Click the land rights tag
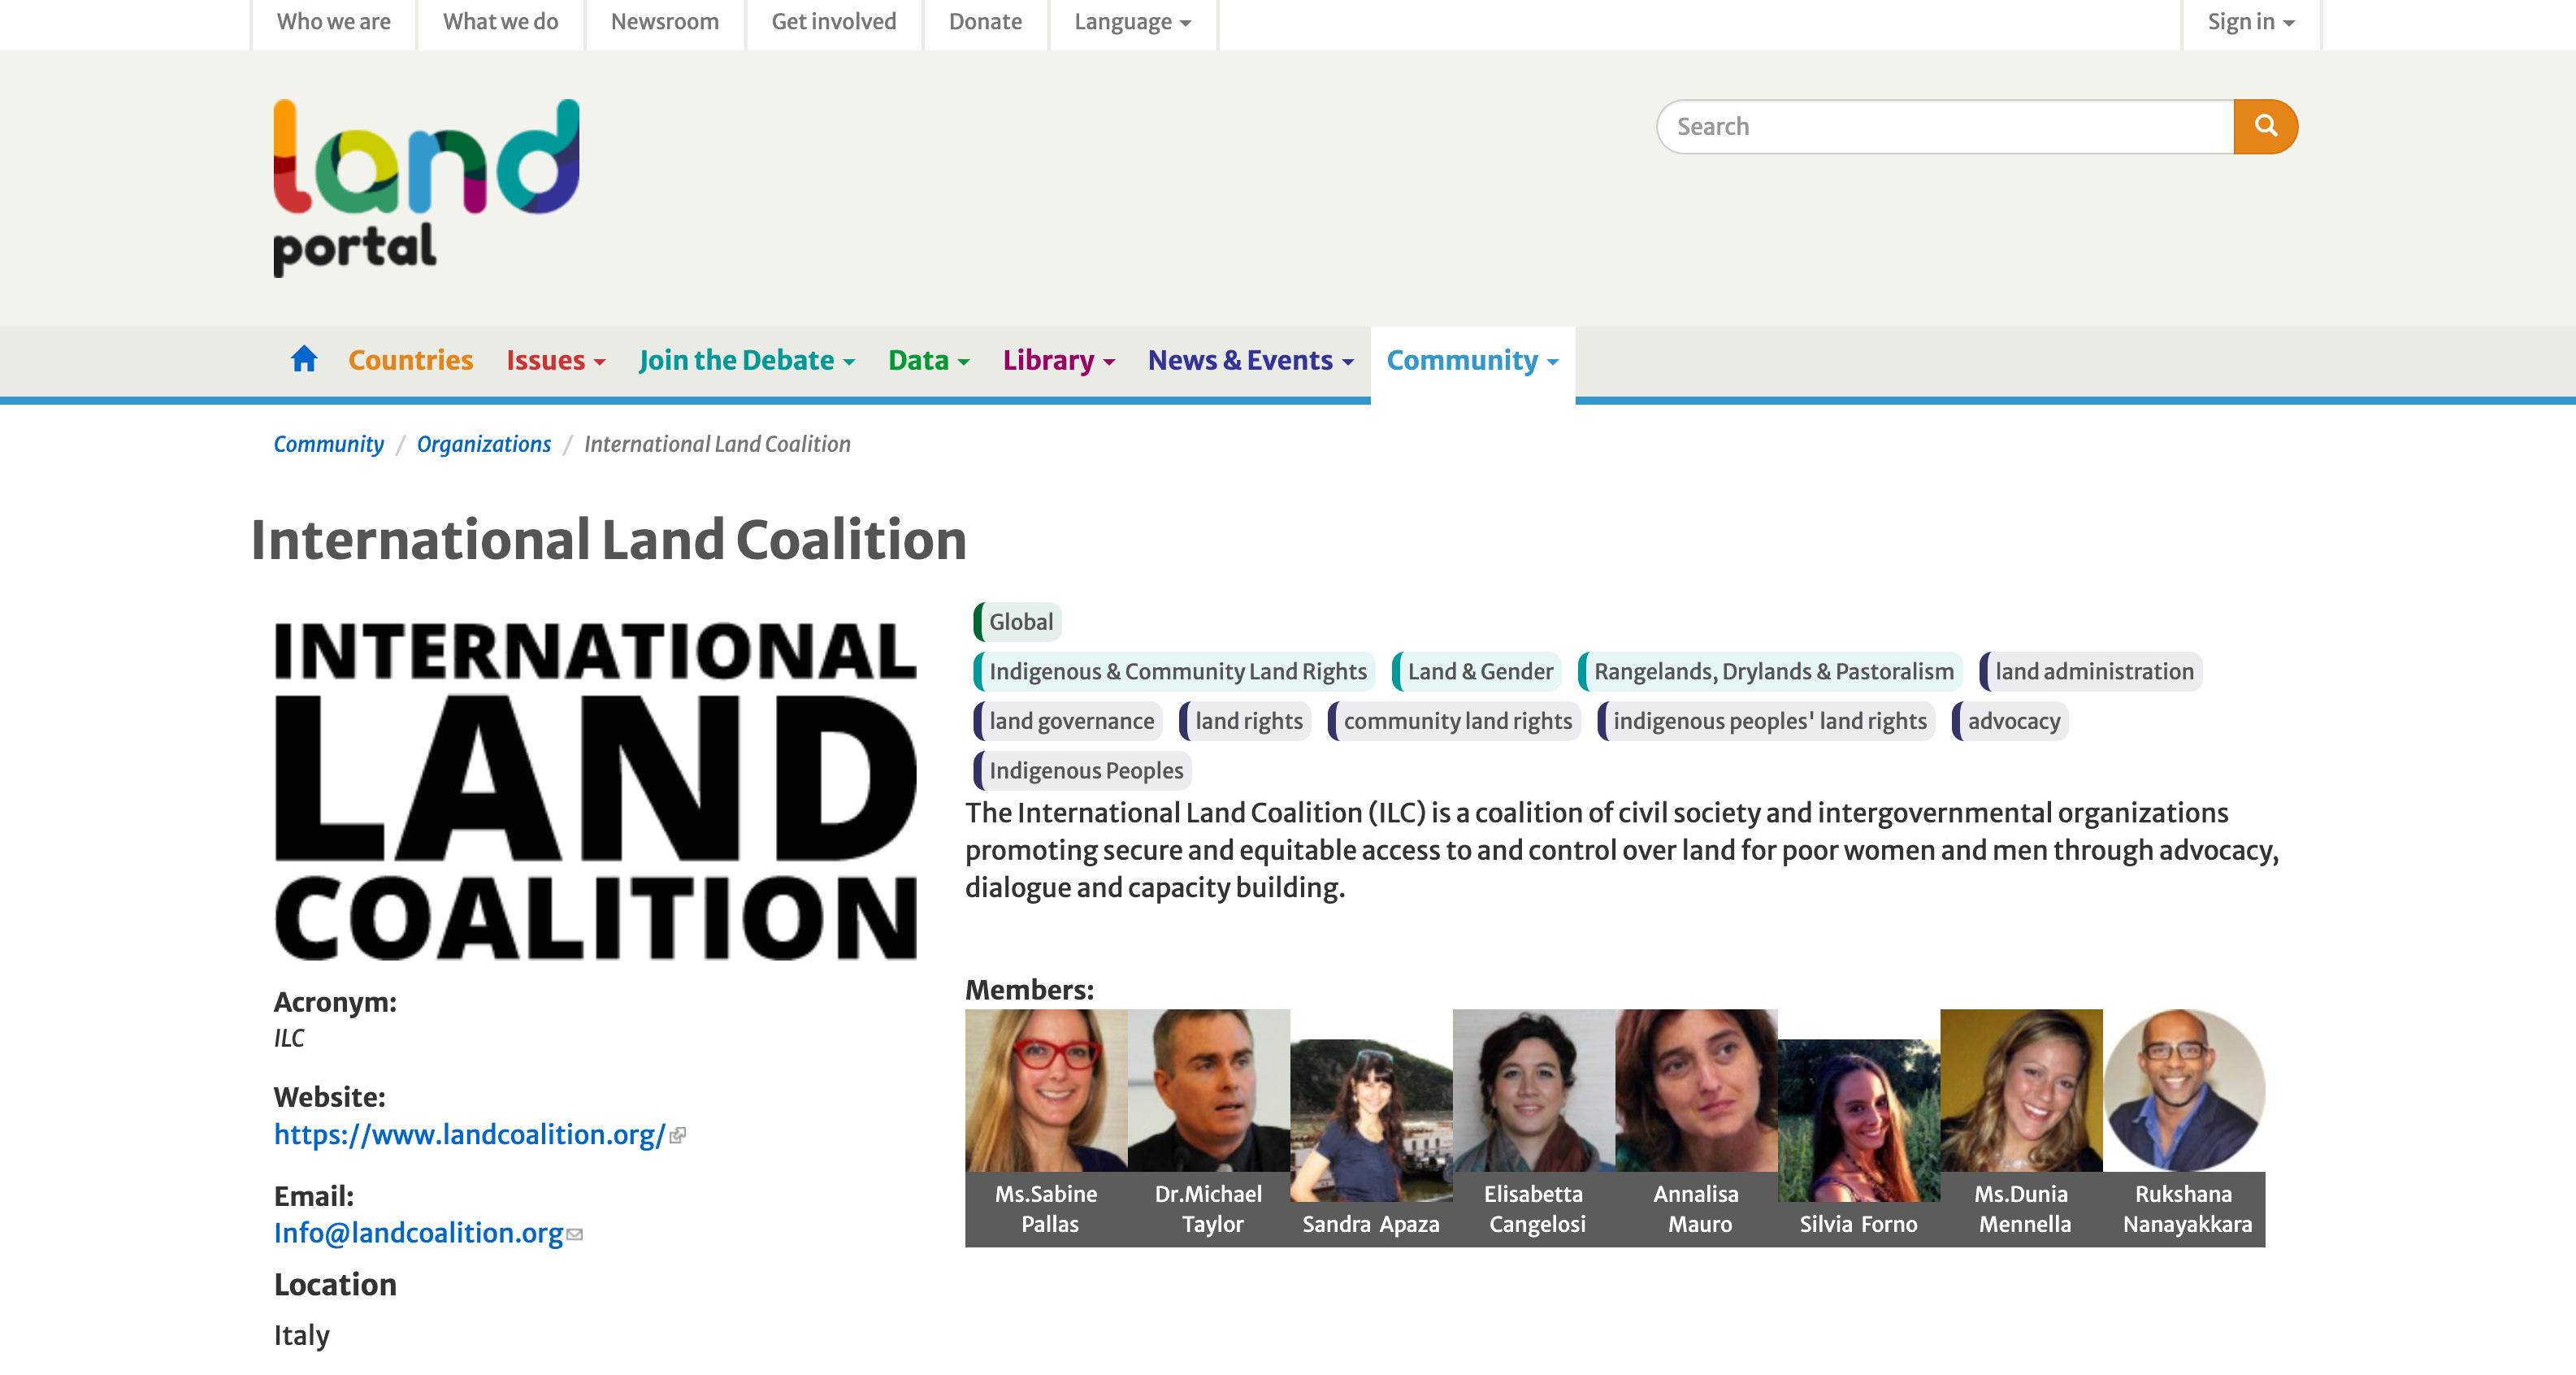Image resolution: width=2576 pixels, height=1375 pixels. 1245,721
